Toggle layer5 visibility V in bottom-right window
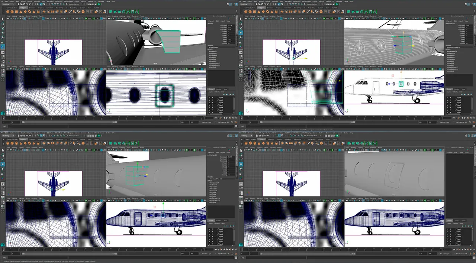This screenshot has height=263, width=476. click(x=448, y=237)
